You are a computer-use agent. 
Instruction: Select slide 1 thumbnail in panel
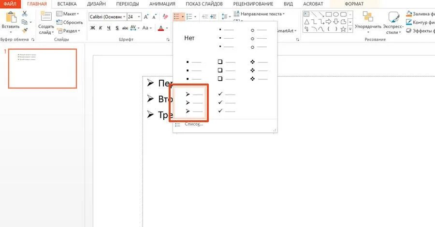(x=43, y=69)
